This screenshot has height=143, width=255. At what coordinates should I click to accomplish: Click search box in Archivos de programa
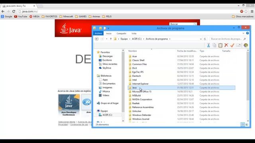click(x=228, y=39)
